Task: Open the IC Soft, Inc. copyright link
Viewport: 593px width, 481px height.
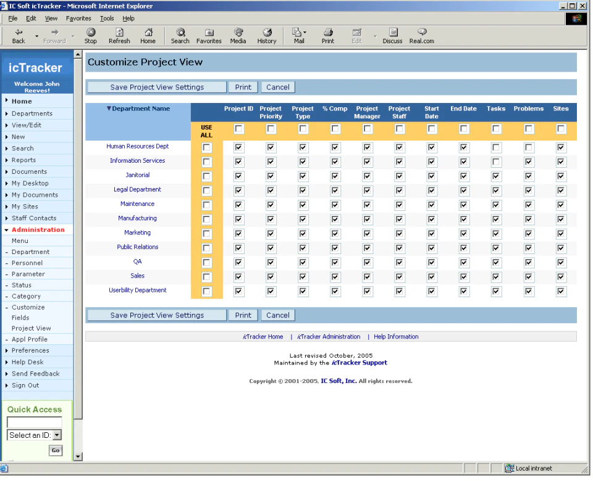Action: tap(339, 381)
